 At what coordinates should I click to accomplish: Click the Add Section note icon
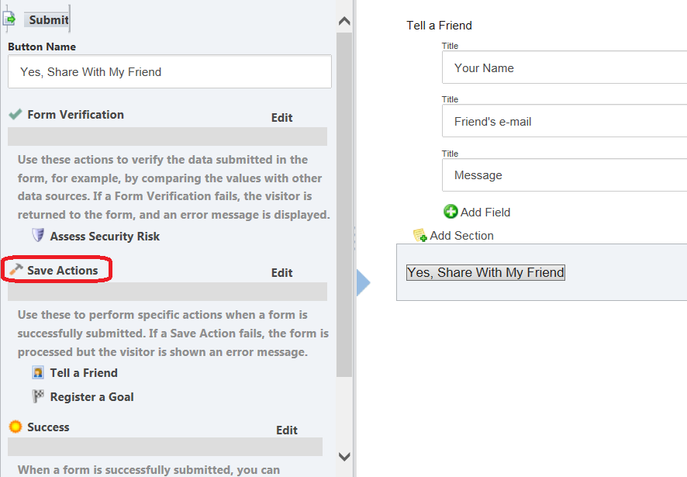[x=419, y=236]
